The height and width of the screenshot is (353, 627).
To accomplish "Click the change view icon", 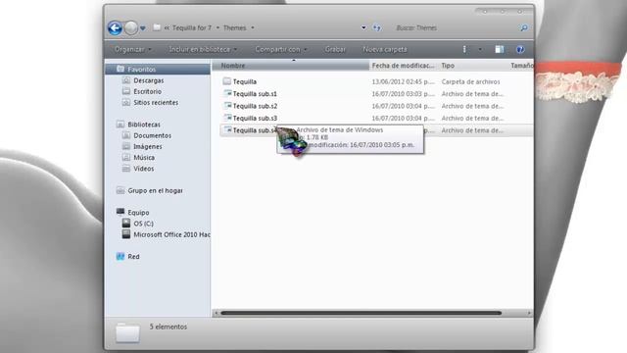I will point(464,49).
